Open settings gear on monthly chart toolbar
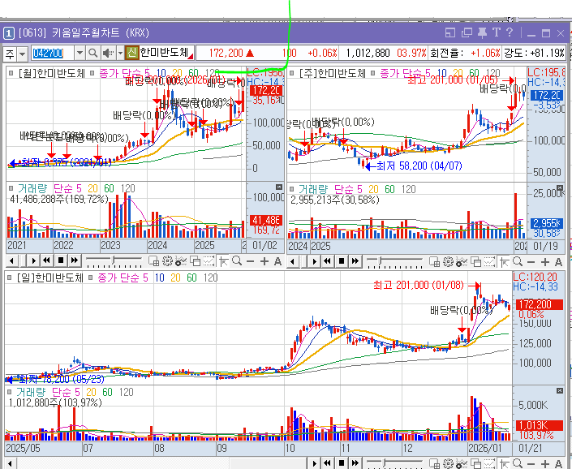This screenshot has width=572, height=469. click(x=167, y=261)
